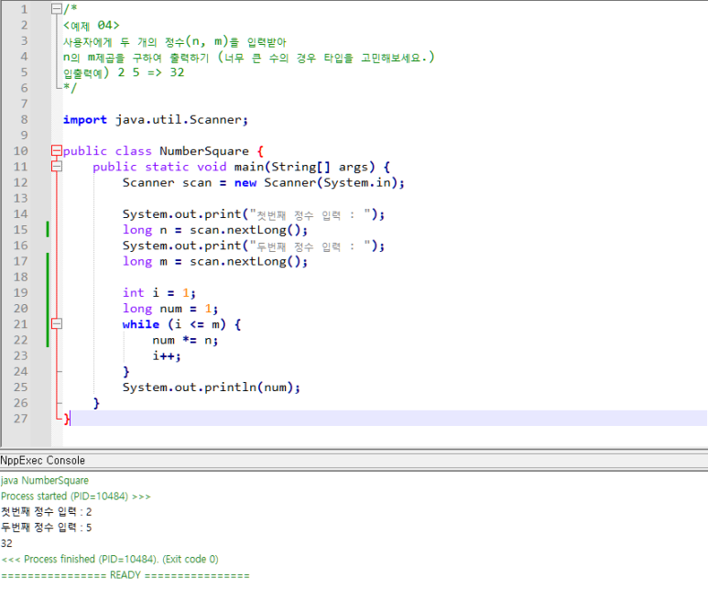Collapse the while loop fold marker

click(x=57, y=324)
